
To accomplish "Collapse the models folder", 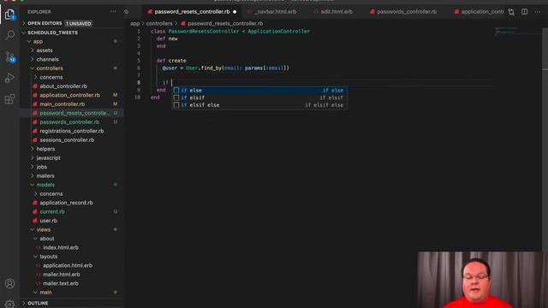I will [x=33, y=185].
